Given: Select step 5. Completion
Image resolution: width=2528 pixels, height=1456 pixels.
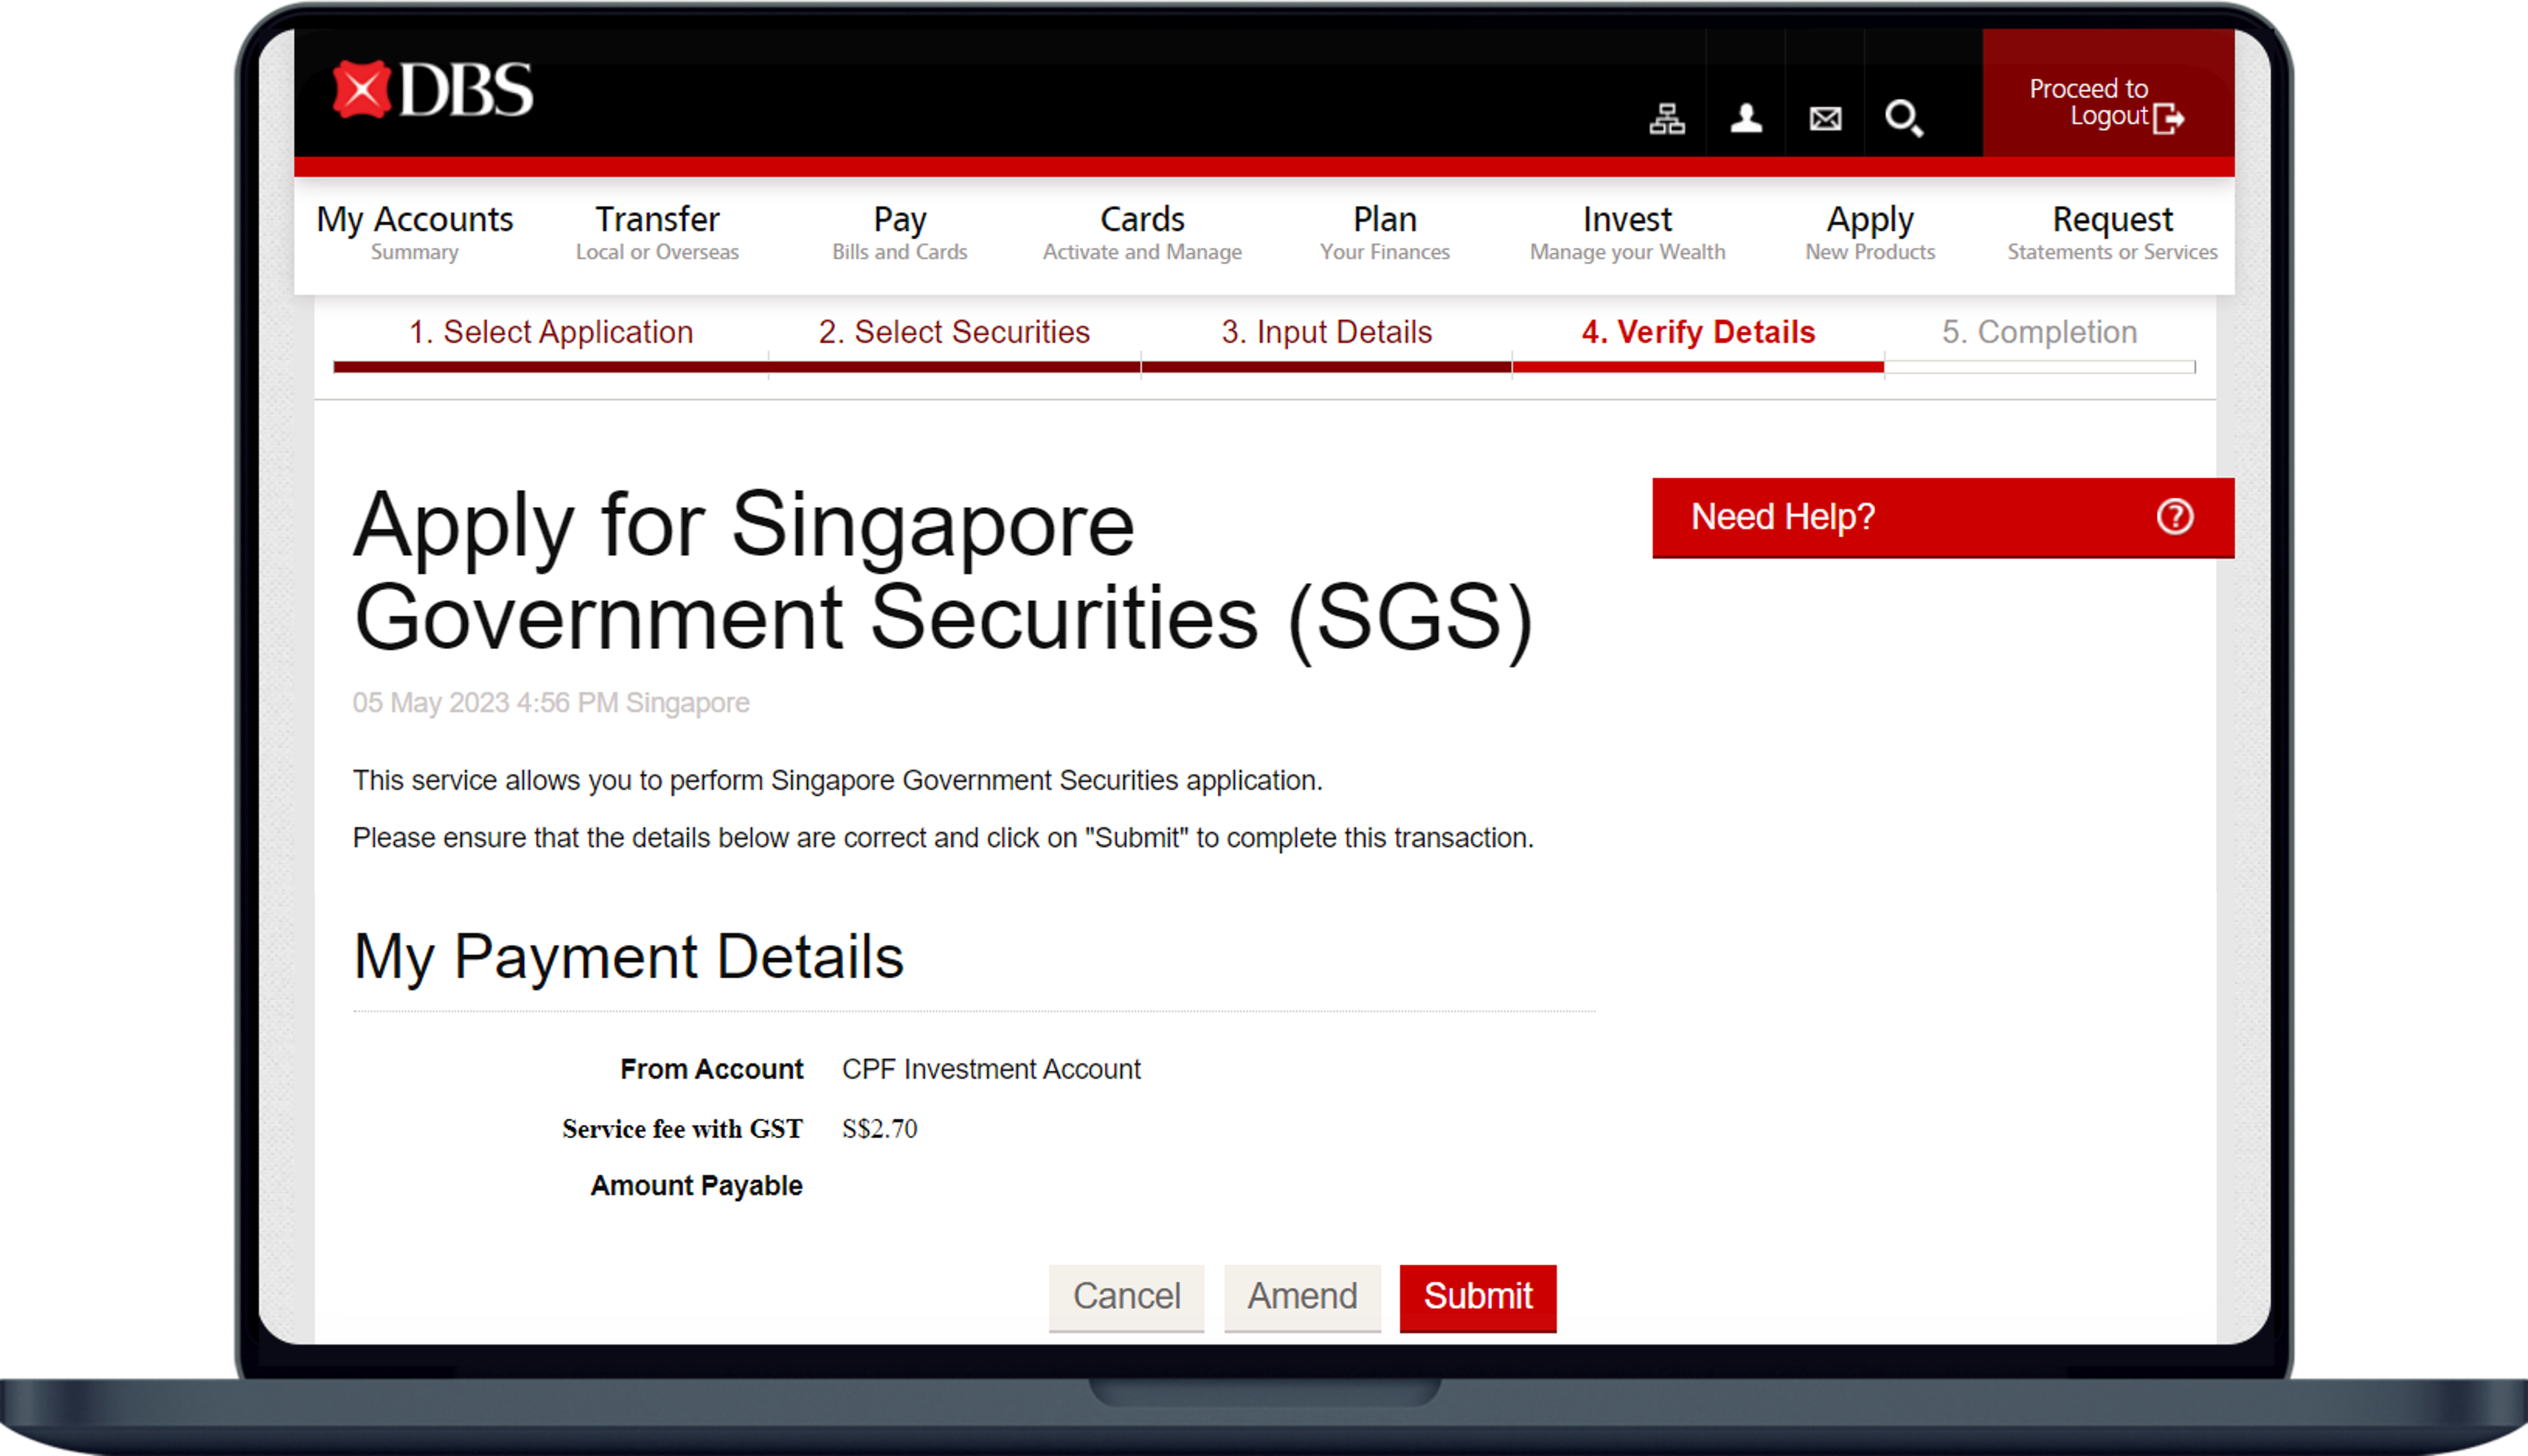Looking at the screenshot, I should tap(2039, 332).
